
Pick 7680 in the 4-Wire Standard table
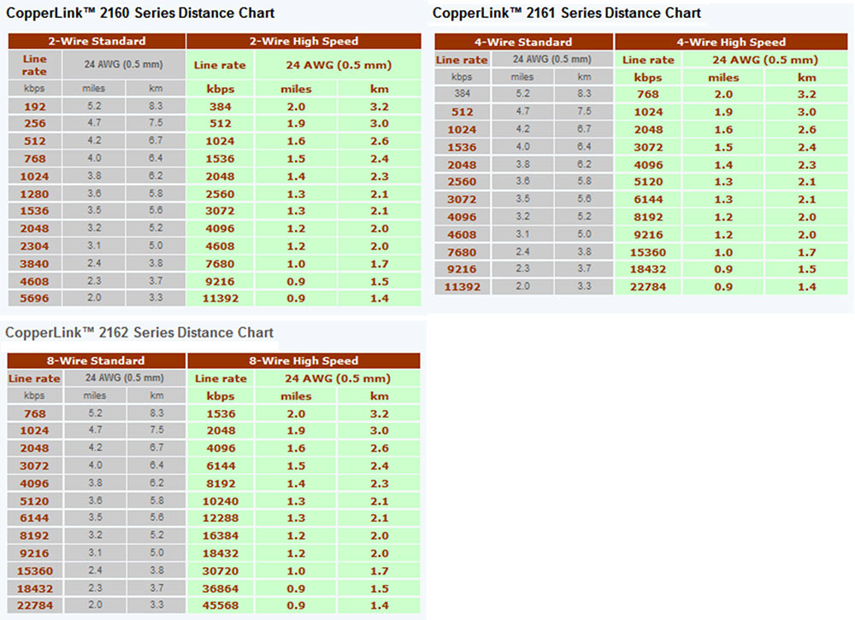(463, 252)
